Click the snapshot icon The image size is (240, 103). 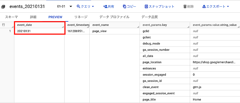coord(147,6)
